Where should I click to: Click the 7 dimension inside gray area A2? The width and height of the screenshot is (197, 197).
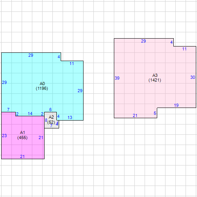coord(51,126)
